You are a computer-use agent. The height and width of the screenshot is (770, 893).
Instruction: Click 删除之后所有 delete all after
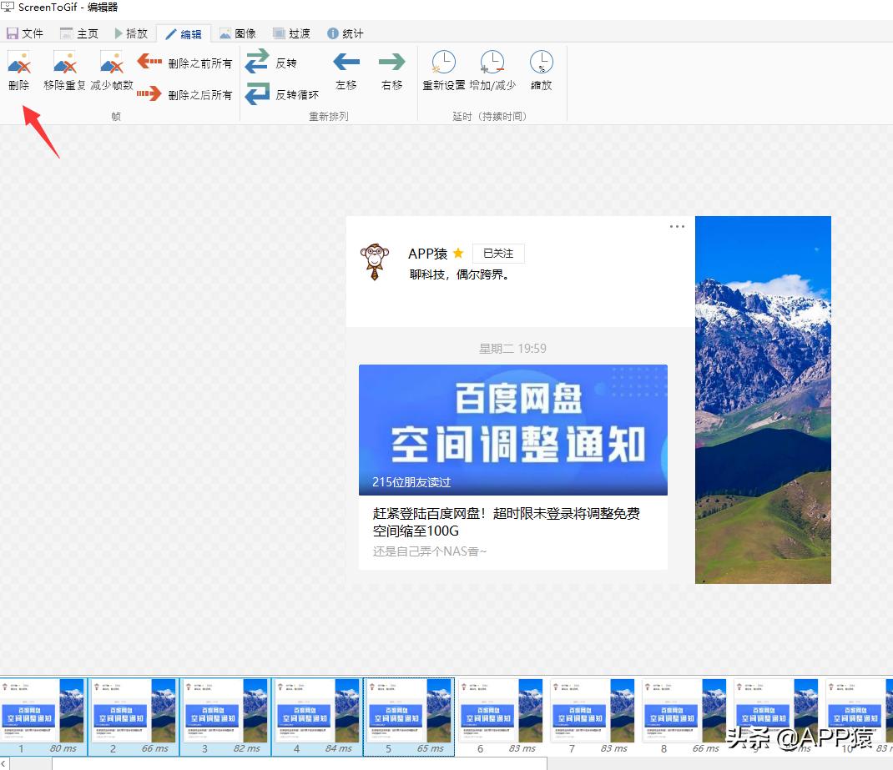click(184, 94)
